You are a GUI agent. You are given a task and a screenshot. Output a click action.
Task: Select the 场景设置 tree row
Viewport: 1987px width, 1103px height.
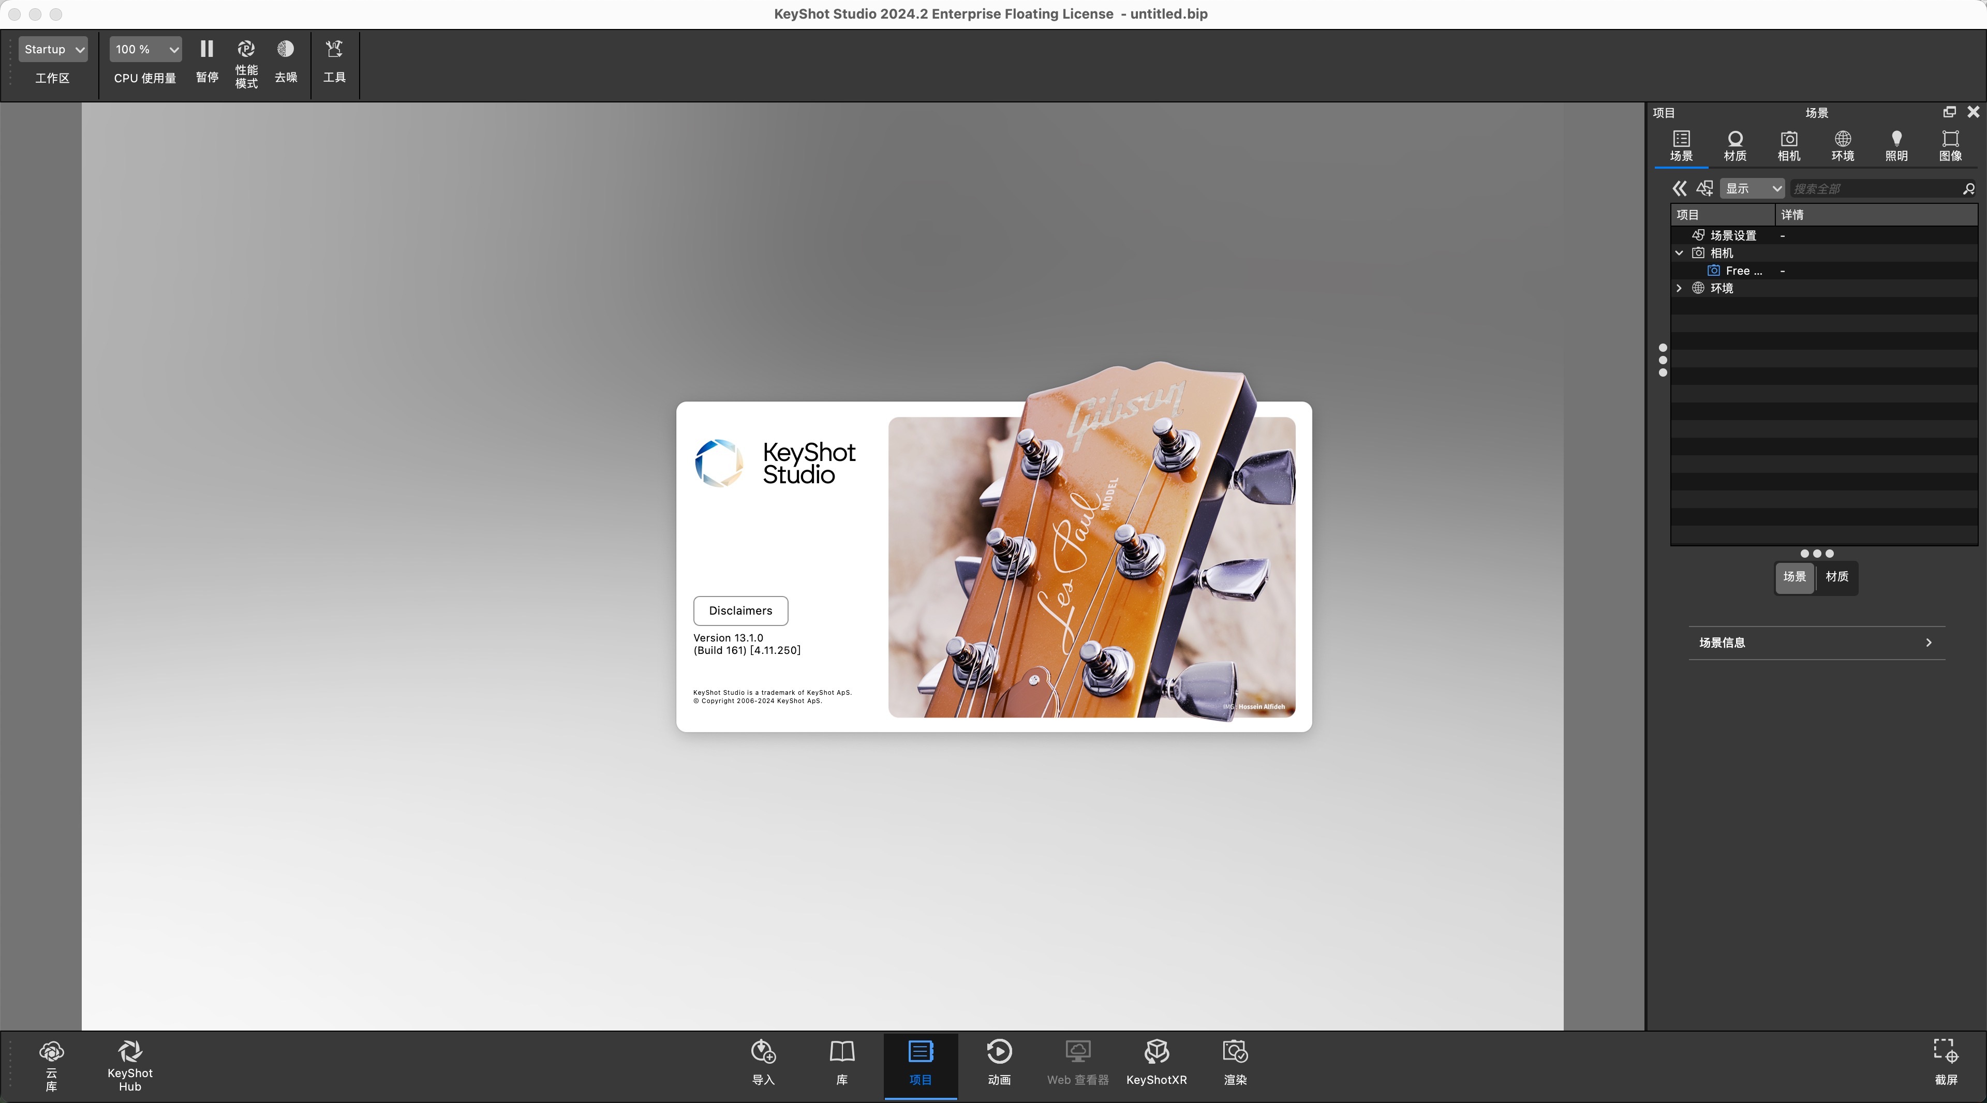point(1824,235)
